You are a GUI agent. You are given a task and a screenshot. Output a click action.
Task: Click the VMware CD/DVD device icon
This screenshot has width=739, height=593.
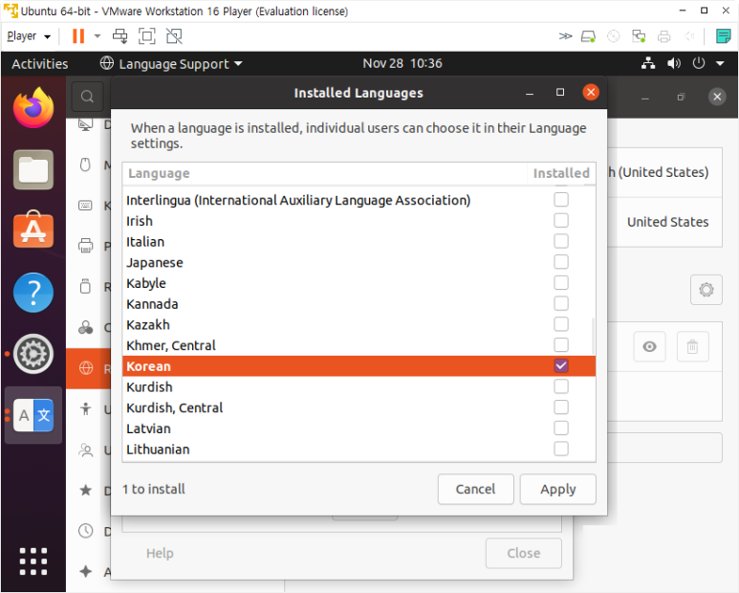point(613,36)
